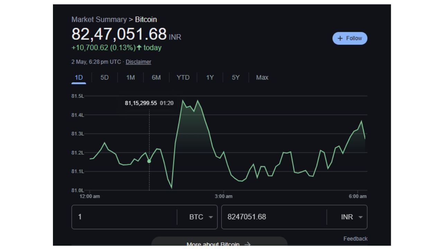
Task: Open the Feedback link
Action: point(355,239)
